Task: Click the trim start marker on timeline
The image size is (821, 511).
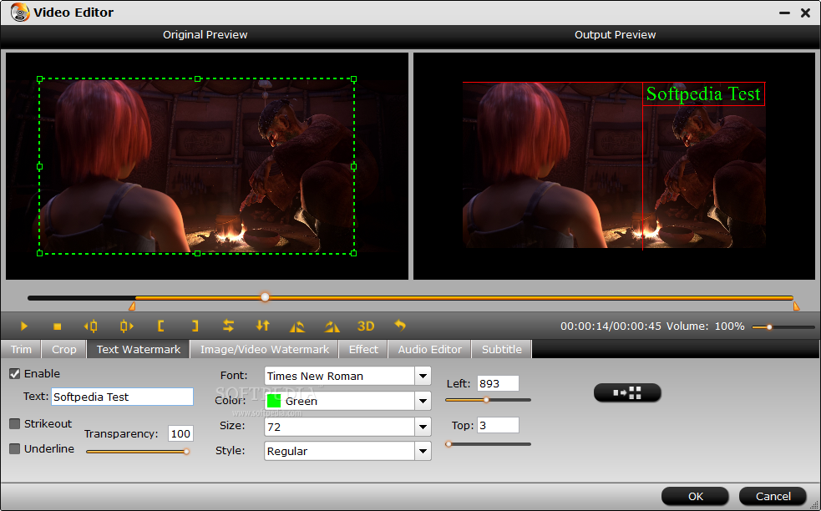Action: click(133, 306)
